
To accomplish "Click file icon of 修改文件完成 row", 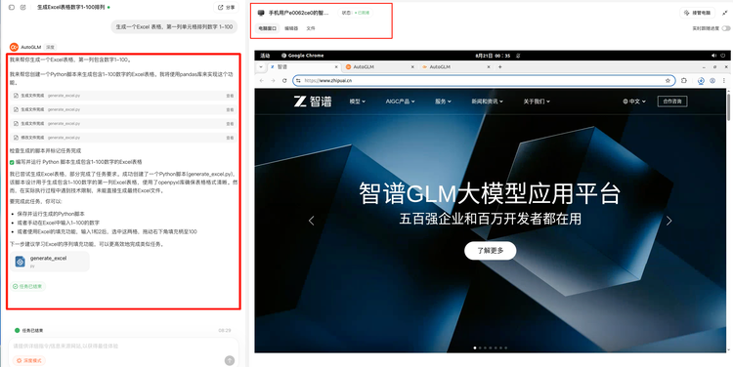I will coord(16,138).
